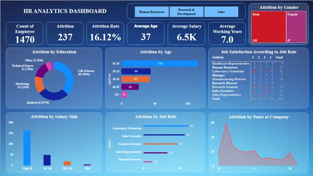Viewport: 313px width, 176px height.
Task: Click the peak of Years at Company chart
Action: tap(226, 124)
